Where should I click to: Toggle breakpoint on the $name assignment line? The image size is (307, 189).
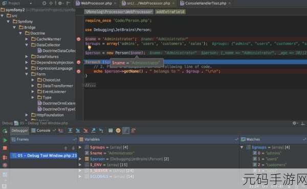coord(78,39)
